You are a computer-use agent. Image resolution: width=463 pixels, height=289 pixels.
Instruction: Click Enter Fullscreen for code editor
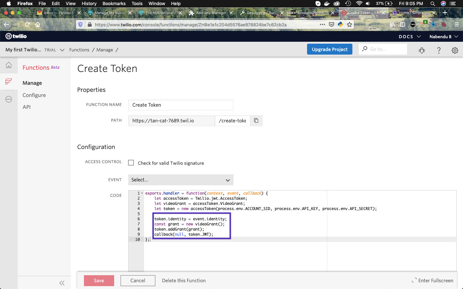point(432,281)
